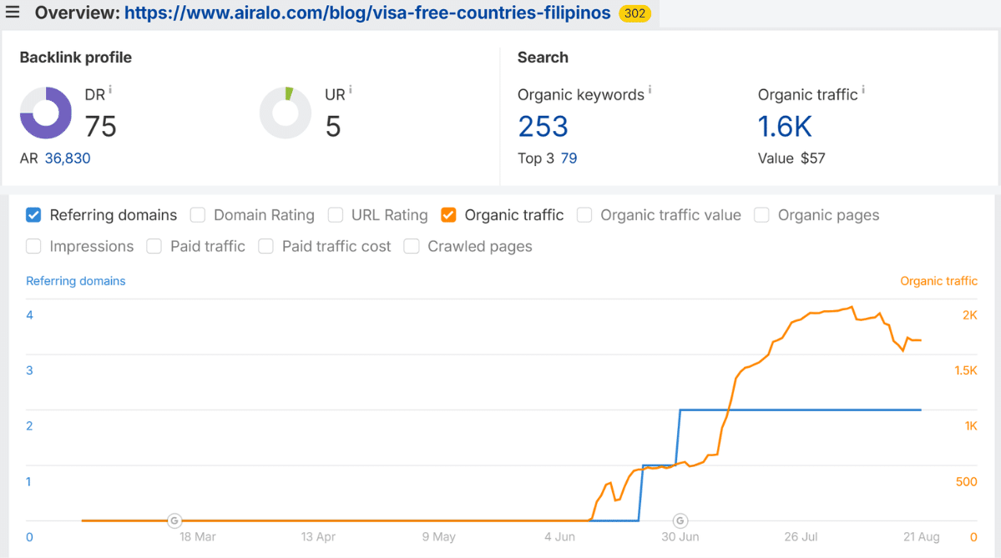
Task: Open the 1.6K organic traffic link
Action: [785, 126]
